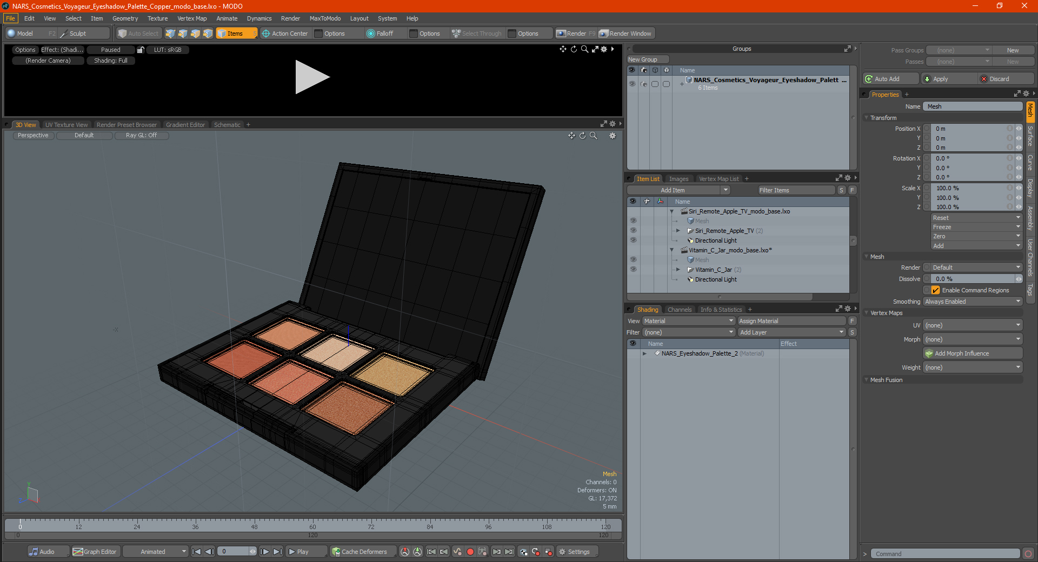The height and width of the screenshot is (562, 1038).
Task: Collapse Vitamin_C_Jar_modo_base.lxo scene
Action: [x=672, y=250]
